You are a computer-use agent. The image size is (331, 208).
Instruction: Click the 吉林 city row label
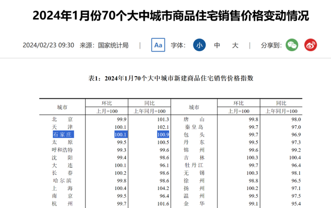click(x=194, y=157)
